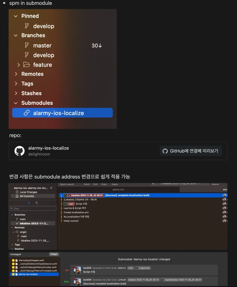Collapse the Branches section in top sidebar
237x287 pixels.
[16, 35]
